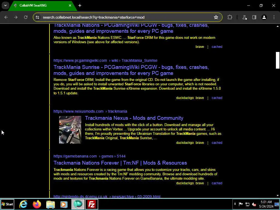Open Windows Explorer folder on taskbar
The width and height of the screenshot is (280, 210).
tap(51, 204)
